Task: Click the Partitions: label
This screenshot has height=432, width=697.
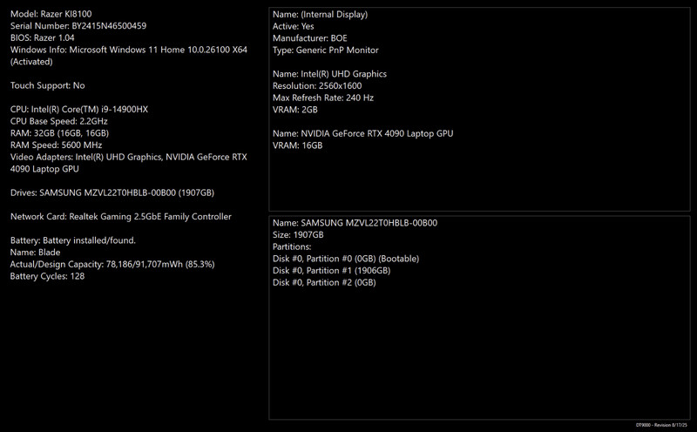Action: pos(292,247)
